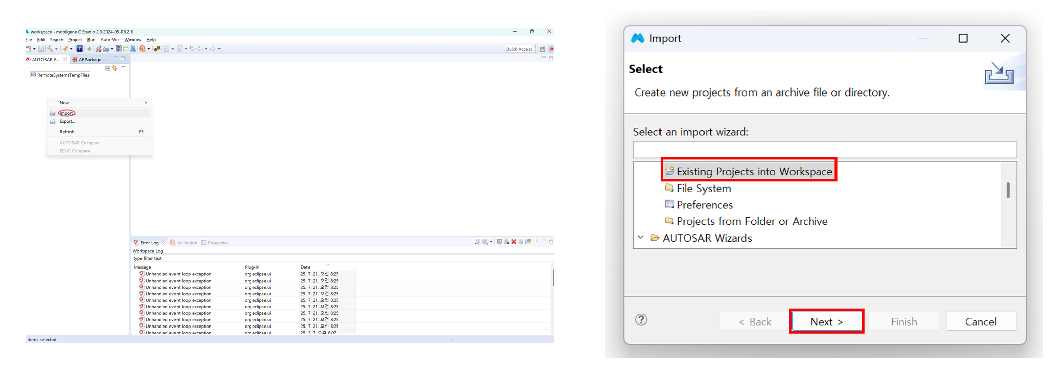This screenshot has width=1056, height=372.
Task: Expand the AUTOSAR Wizards tree node
Action: coord(640,238)
